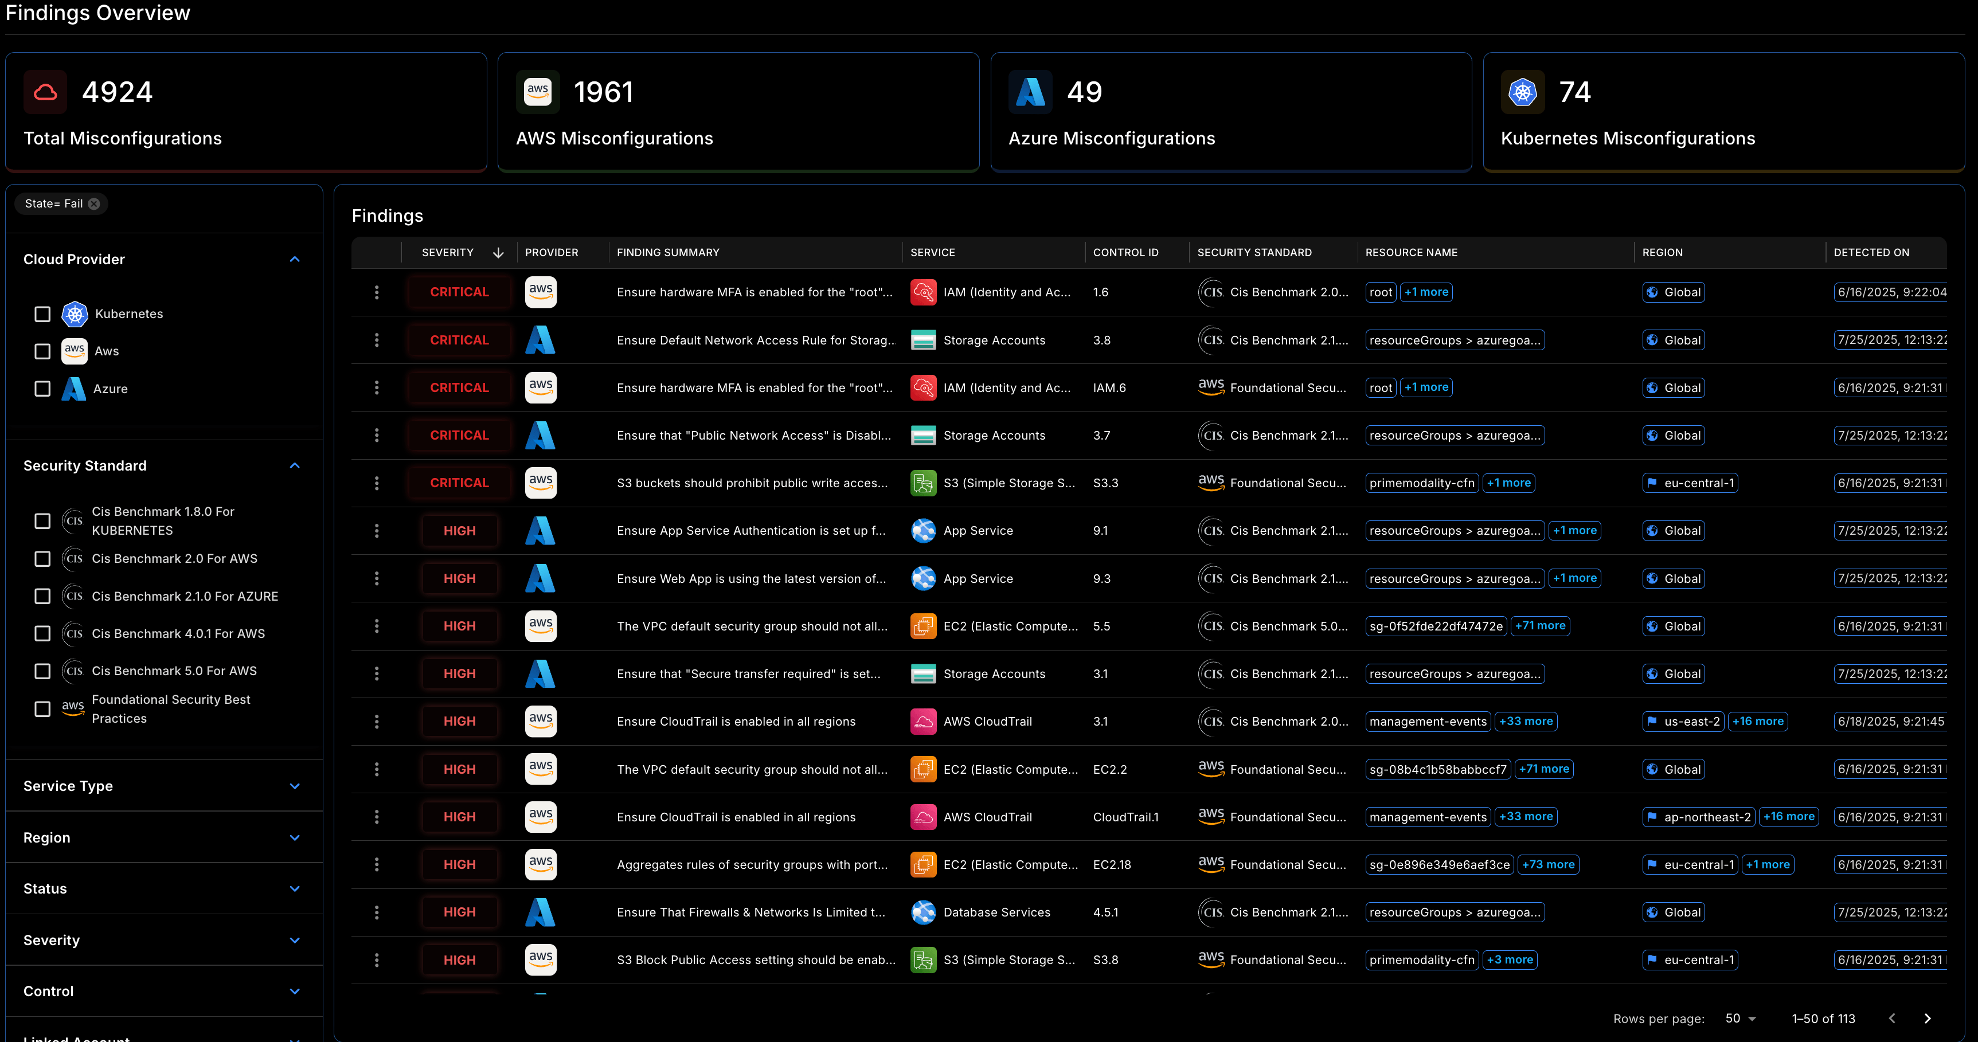Expand the Service Type filter section
This screenshot has width=1978, height=1042.
point(295,786)
